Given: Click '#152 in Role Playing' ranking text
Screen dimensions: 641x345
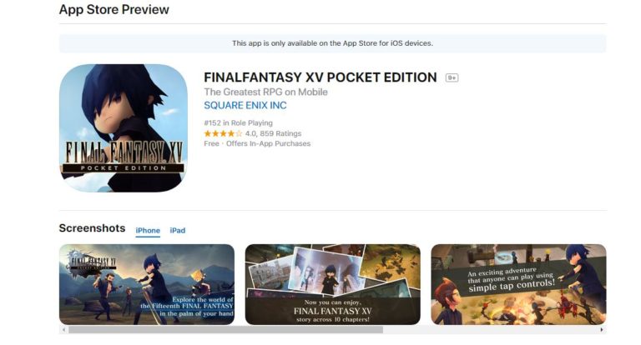Looking at the screenshot, I should pyautogui.click(x=239, y=122).
